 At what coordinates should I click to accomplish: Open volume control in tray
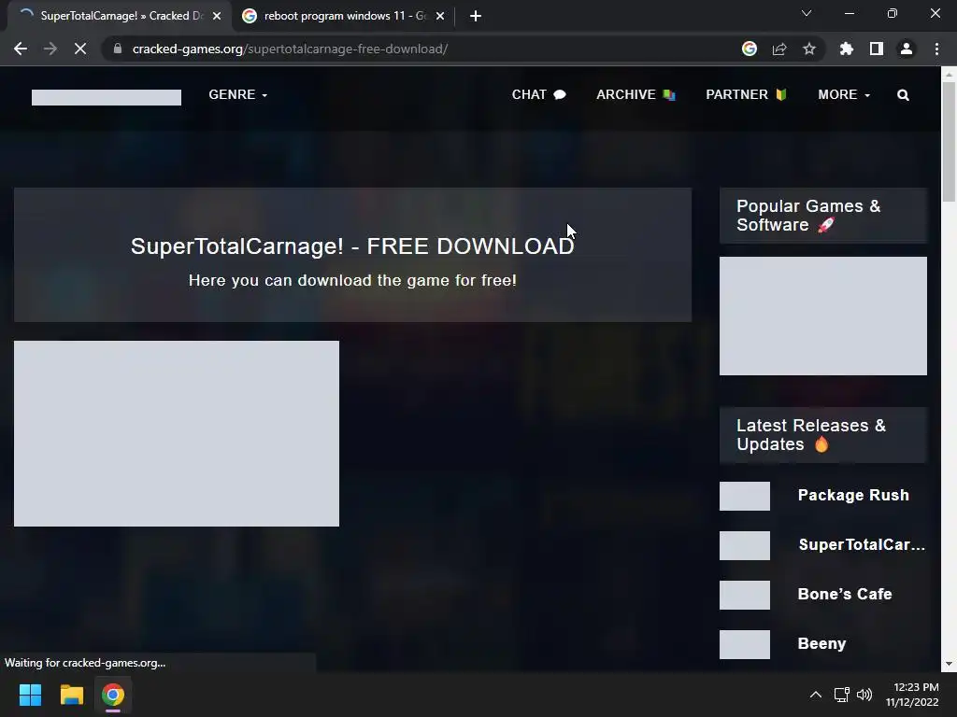click(864, 695)
